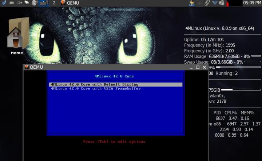
Task: Select 4MLinux 42.0 Core with VESA Framebuffer
Action: [115, 88]
